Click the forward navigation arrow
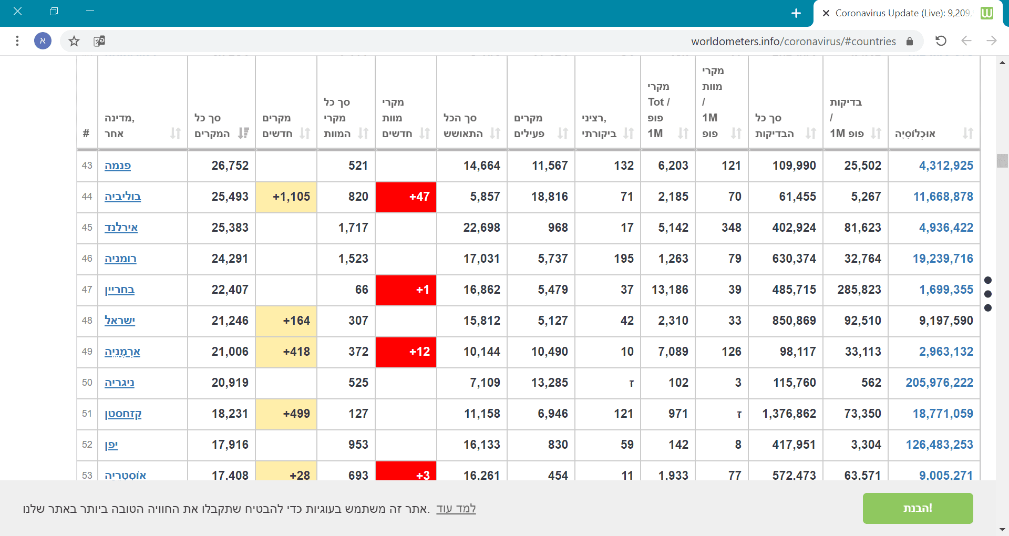The image size is (1009, 536). tap(992, 40)
